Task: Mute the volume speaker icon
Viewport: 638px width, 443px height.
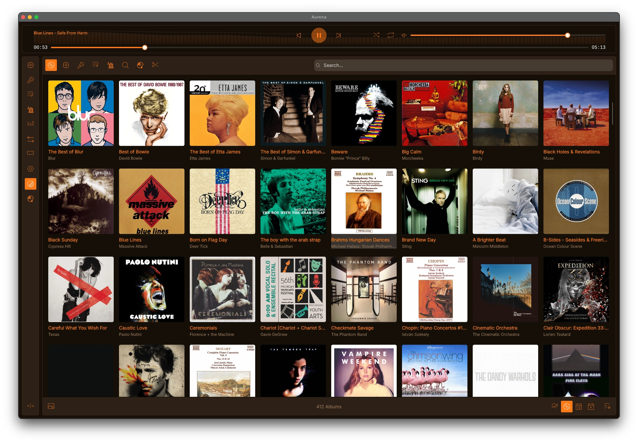Action: coord(404,35)
